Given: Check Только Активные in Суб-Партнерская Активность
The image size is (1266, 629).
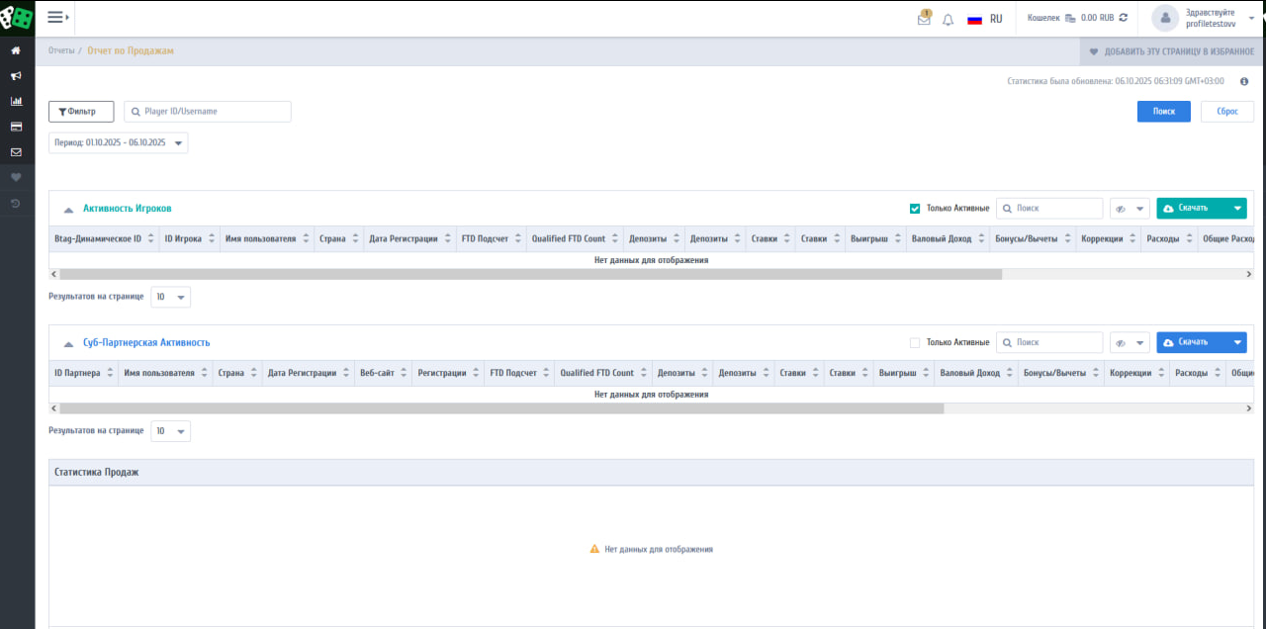Looking at the screenshot, I should [x=915, y=342].
